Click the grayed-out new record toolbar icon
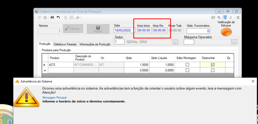Screen dimensions: 258x124 pyautogui.click(x=39, y=17)
